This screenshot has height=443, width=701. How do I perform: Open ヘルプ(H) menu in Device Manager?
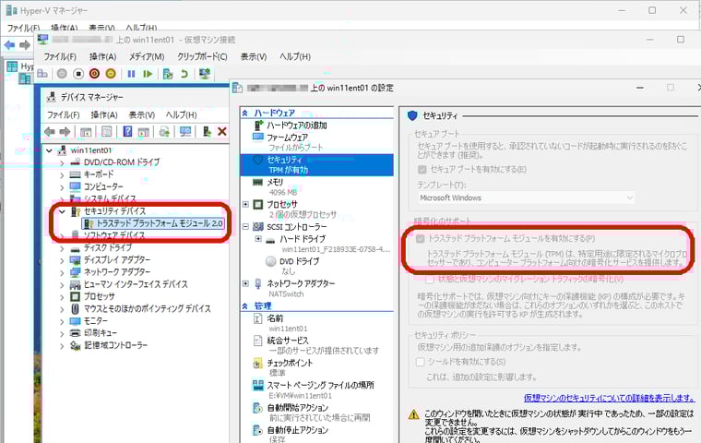(x=181, y=115)
